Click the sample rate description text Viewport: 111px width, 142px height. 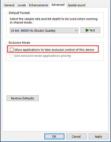coord(53,21)
